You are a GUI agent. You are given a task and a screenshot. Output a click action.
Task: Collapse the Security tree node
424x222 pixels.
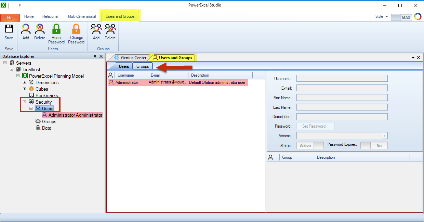pyautogui.click(x=24, y=102)
